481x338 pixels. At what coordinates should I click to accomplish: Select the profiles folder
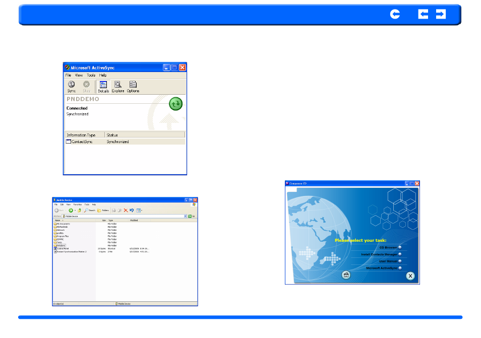(59, 233)
